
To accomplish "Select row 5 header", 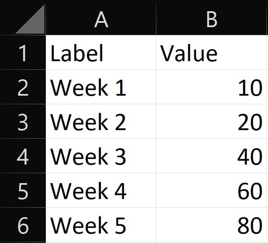I will pos(22,191).
